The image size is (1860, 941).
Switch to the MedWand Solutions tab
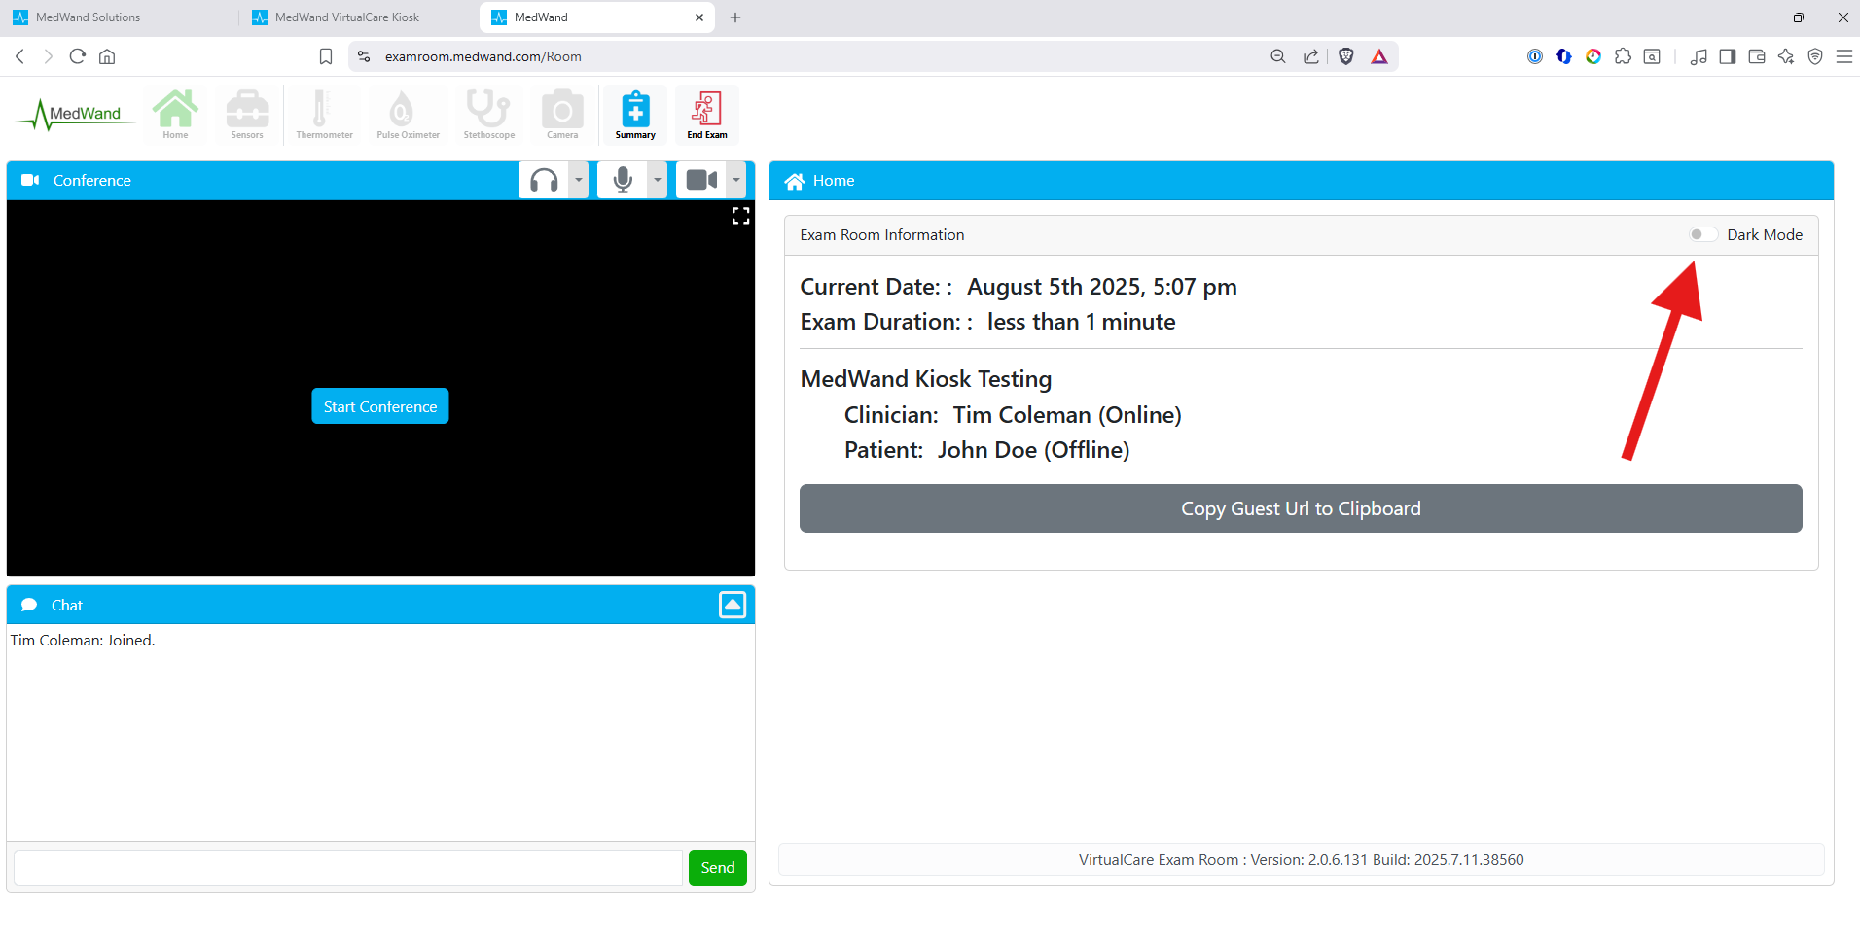tap(119, 17)
